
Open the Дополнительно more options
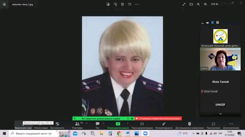click(x=231, y=125)
